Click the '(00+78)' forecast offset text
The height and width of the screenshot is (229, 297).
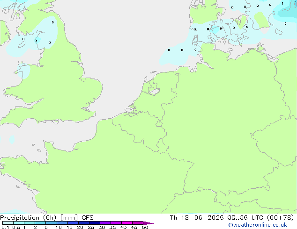point(280,218)
